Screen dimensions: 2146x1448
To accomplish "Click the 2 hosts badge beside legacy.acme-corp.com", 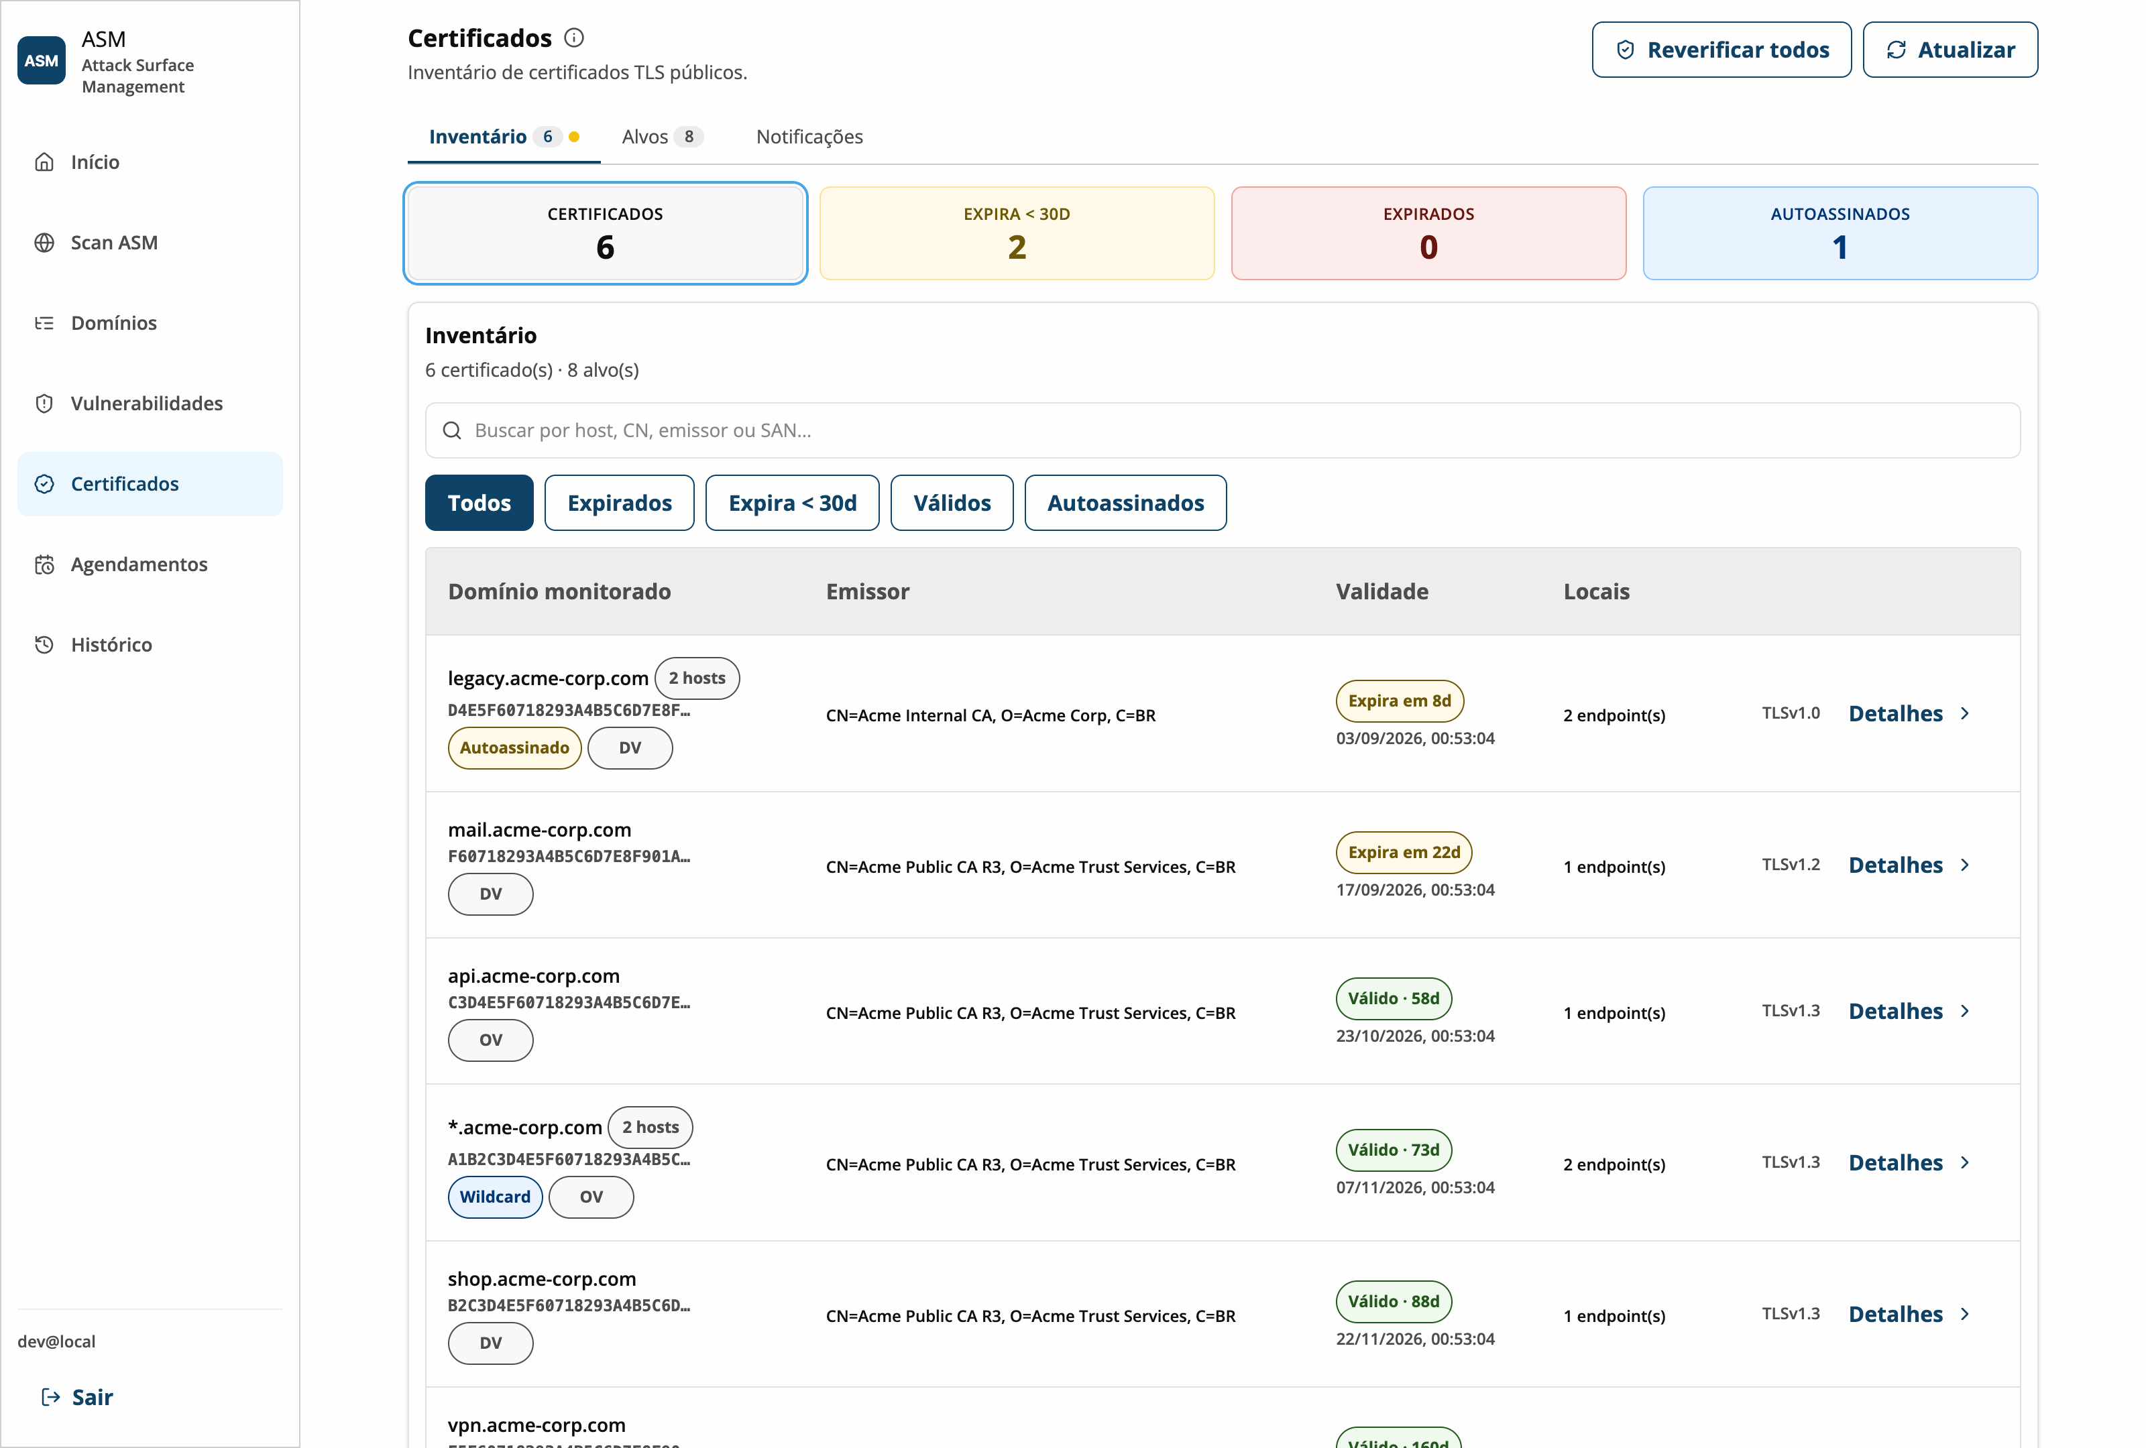I will tap(697, 678).
